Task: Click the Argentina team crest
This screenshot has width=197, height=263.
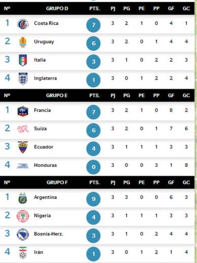Action: pos(23,198)
